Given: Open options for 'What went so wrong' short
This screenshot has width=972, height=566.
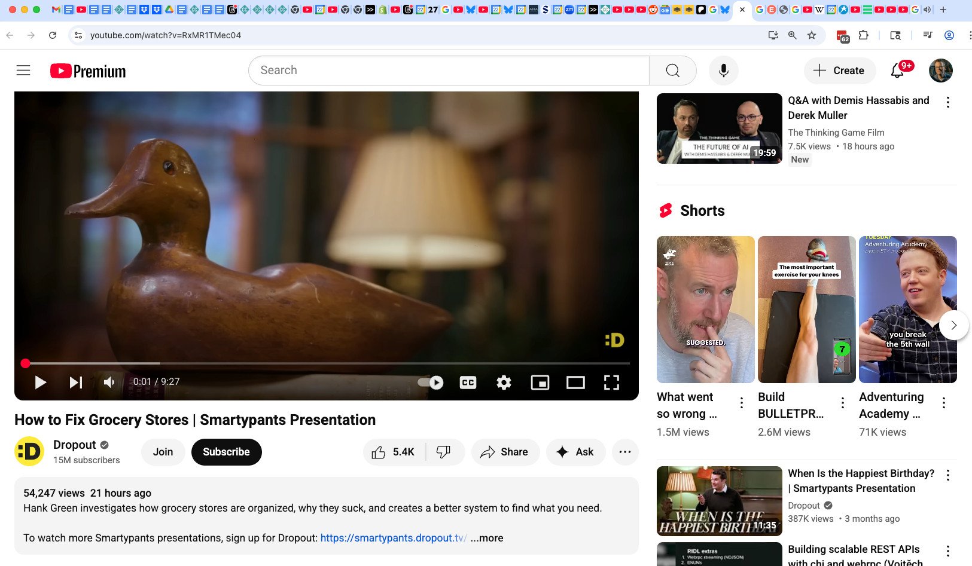Looking at the screenshot, I should [742, 403].
